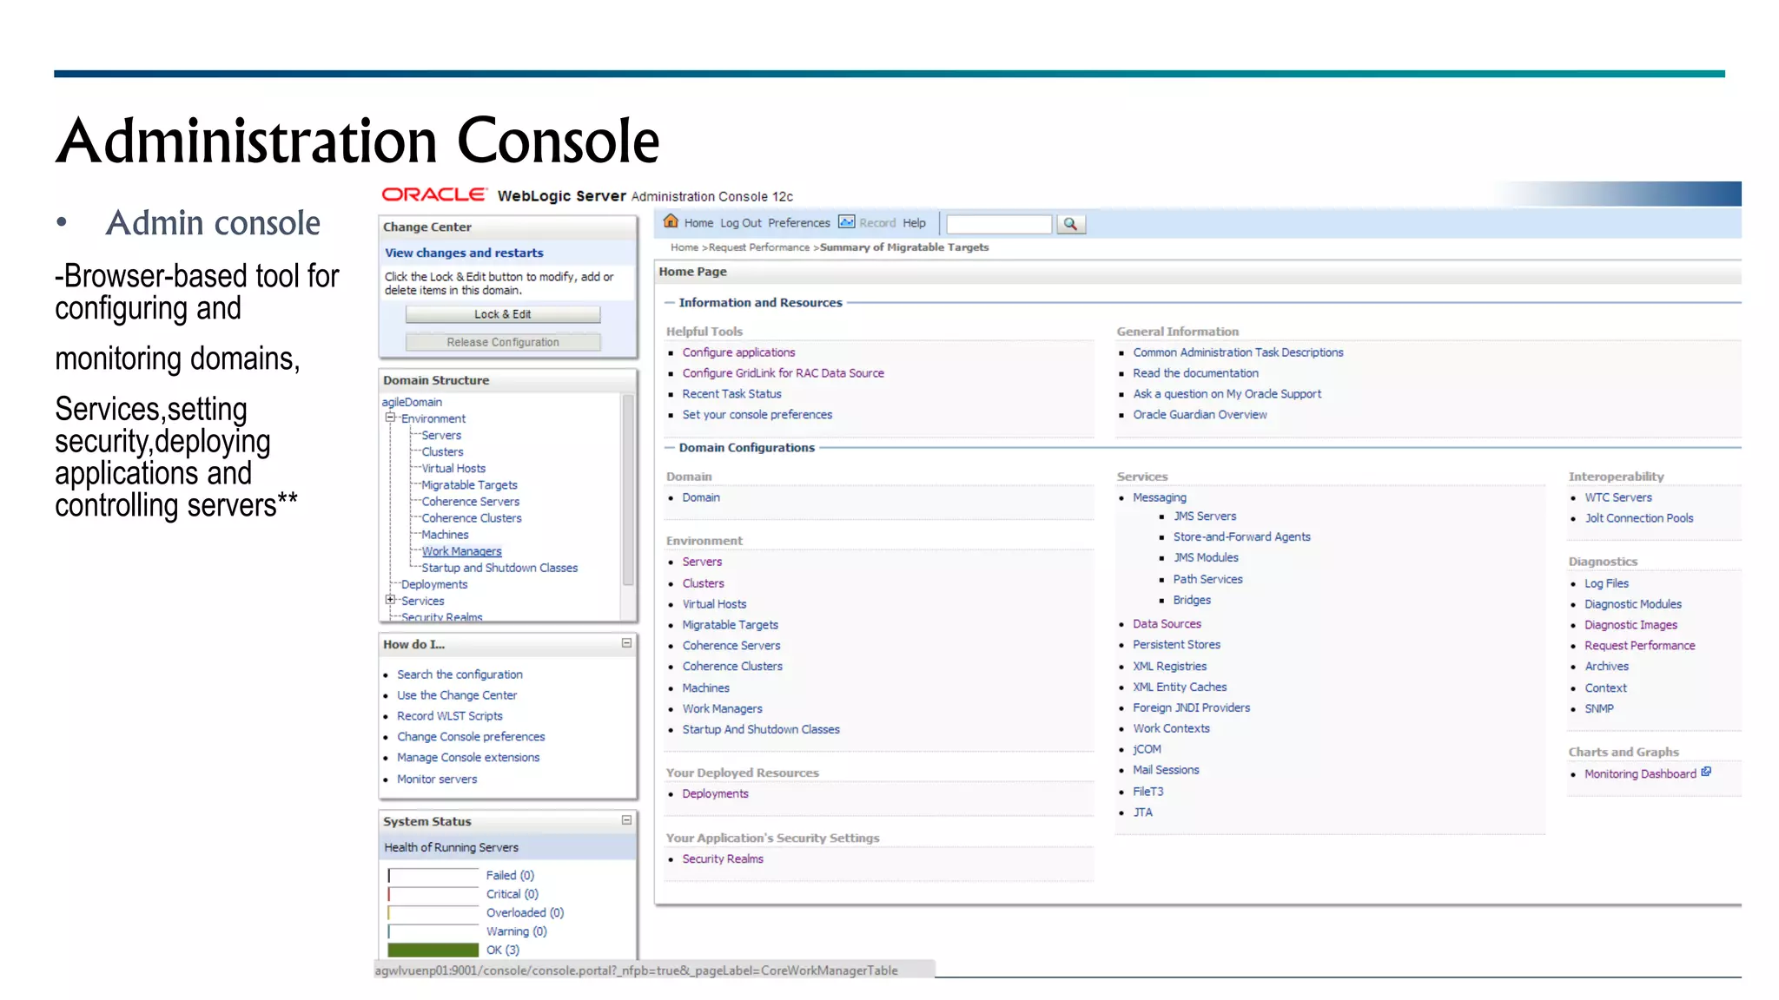Collapse the How do I panel
The image size is (1779, 1000).
click(x=626, y=643)
